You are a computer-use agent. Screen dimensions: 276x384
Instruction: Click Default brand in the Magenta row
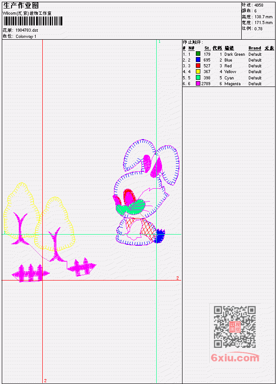[x=255, y=84]
